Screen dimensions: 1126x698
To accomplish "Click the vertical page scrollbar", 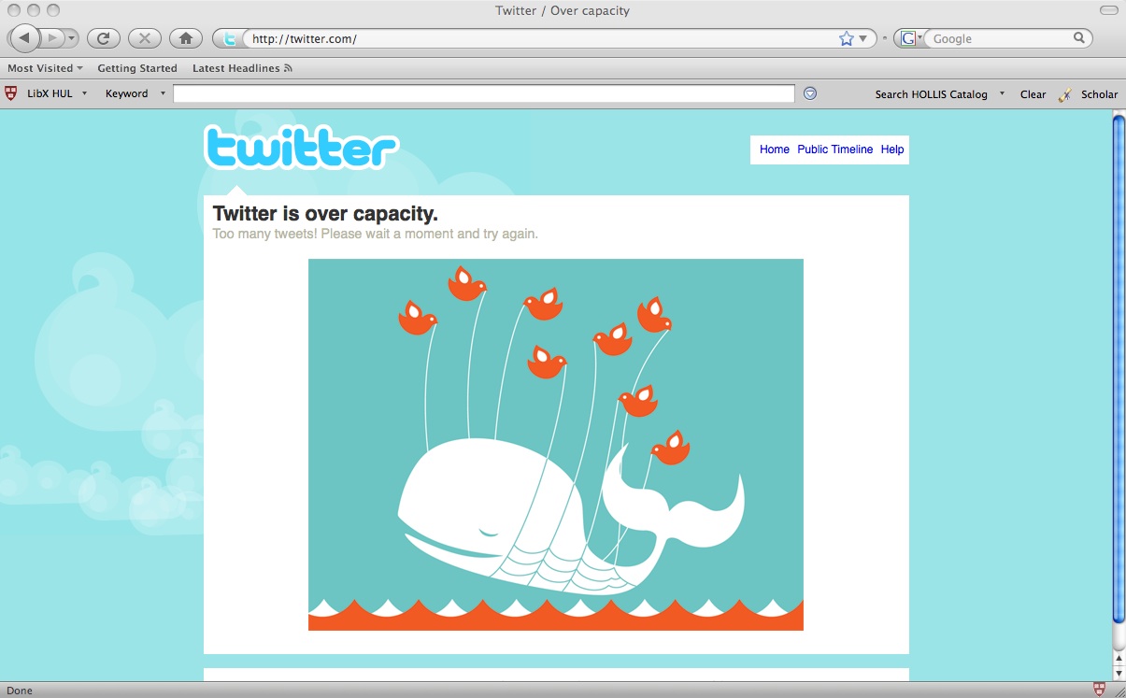I will pos(1119,374).
